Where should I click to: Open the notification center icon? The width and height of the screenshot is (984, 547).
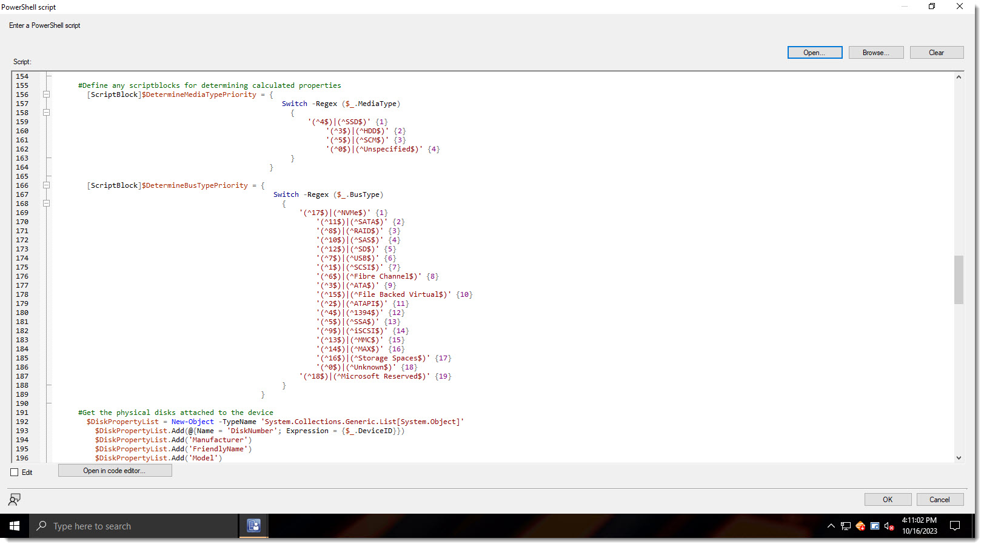(955, 526)
